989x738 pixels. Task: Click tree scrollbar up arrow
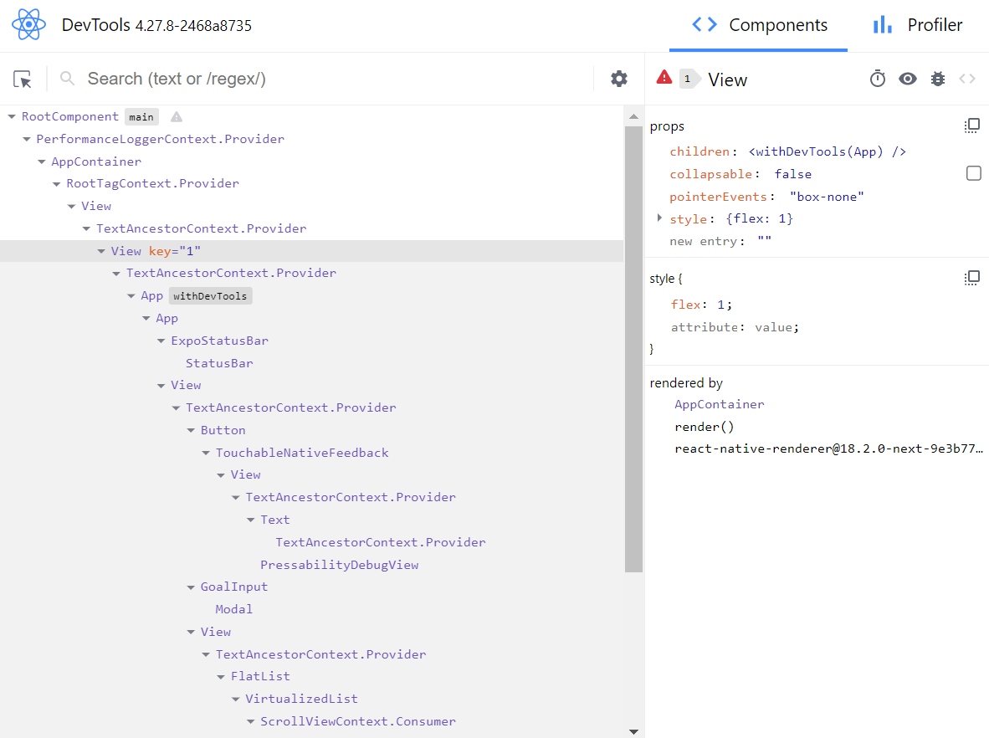(x=634, y=116)
